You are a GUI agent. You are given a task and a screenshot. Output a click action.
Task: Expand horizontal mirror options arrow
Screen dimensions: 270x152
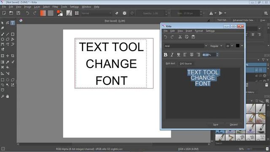click(216, 13)
